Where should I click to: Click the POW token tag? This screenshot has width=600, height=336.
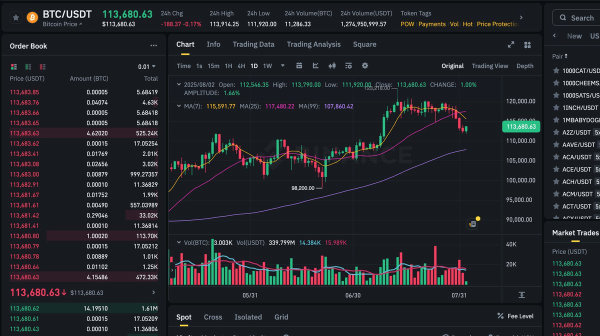coord(407,24)
